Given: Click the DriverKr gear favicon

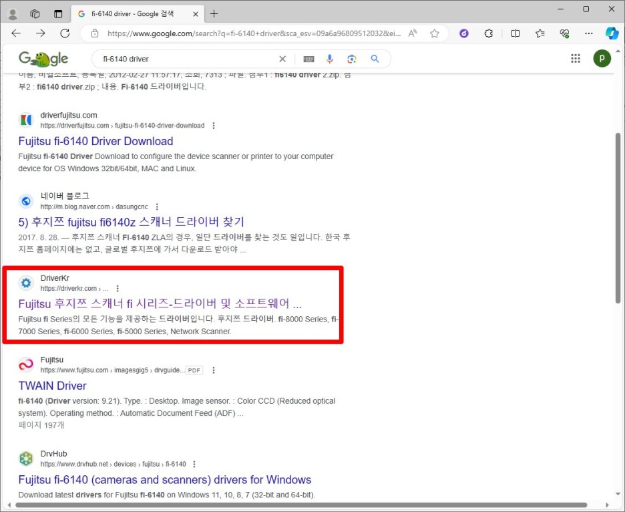Looking at the screenshot, I should pos(26,283).
